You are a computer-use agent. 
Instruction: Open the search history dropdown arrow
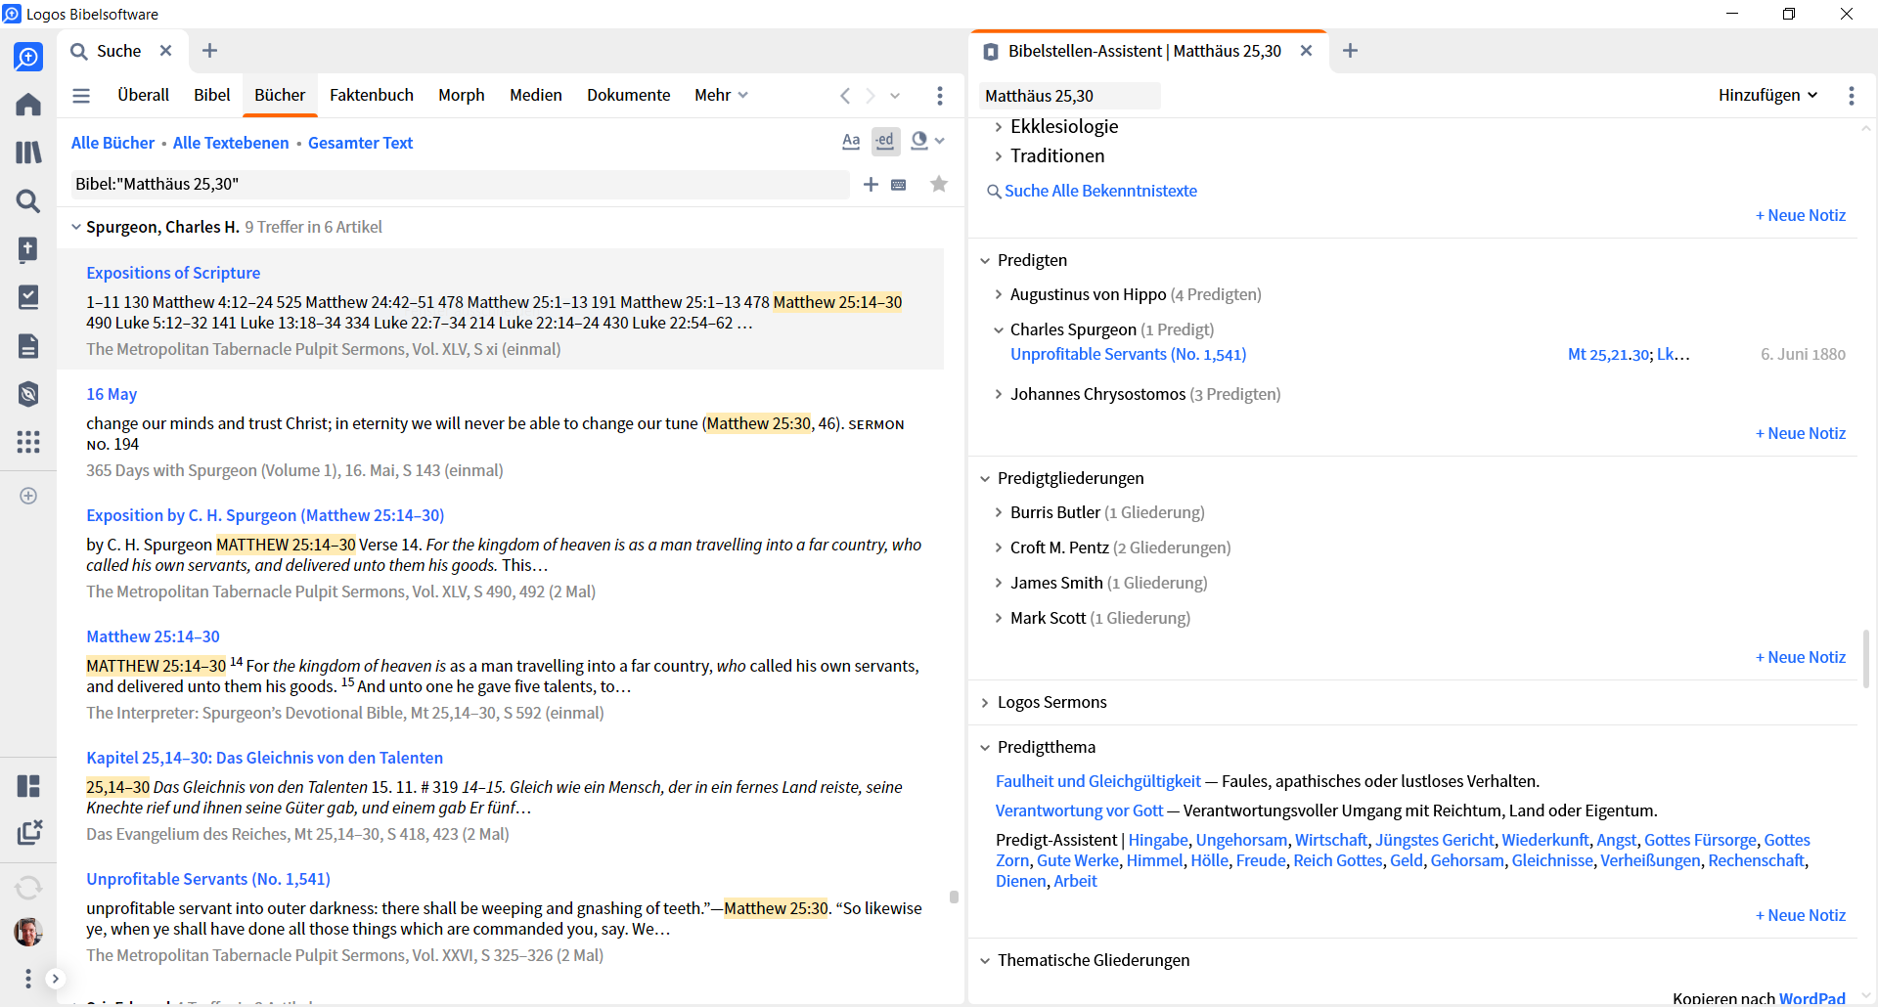click(895, 96)
